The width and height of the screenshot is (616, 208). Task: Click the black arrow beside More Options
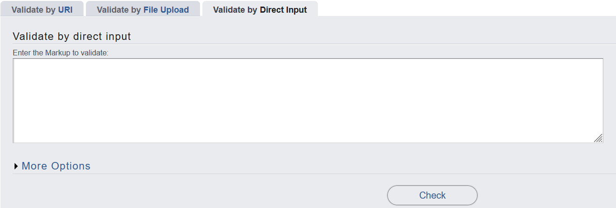(16, 166)
